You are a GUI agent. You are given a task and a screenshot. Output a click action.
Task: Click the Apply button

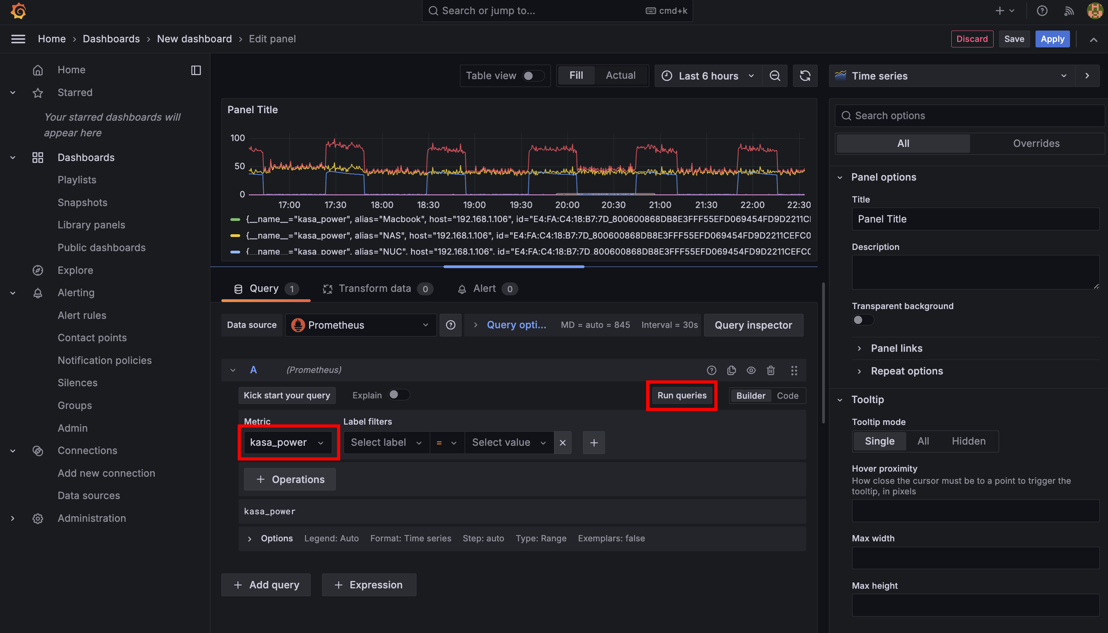coord(1052,39)
